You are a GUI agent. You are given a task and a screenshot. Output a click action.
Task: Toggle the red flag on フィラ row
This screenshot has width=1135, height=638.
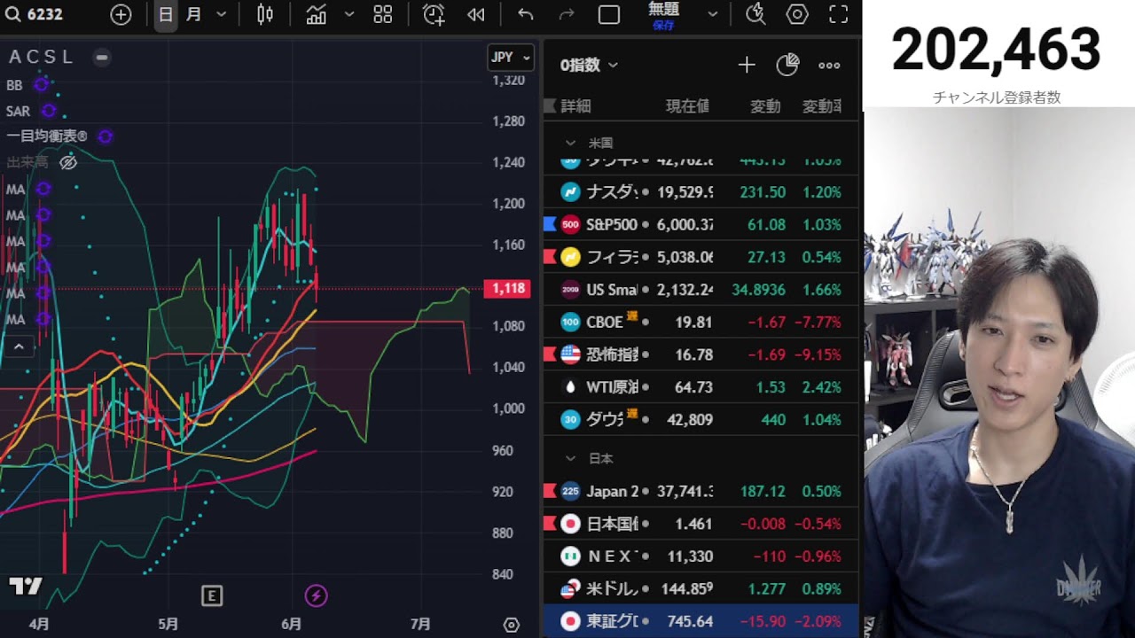pyautogui.click(x=549, y=257)
